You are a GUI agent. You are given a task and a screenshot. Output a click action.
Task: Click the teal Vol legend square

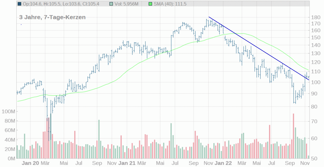pyautogui.click(x=111, y=4)
